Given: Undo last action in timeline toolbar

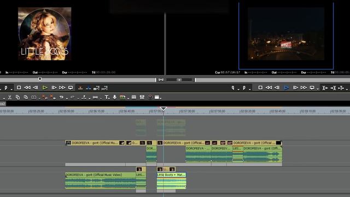Looking at the screenshot, I should (61, 97).
